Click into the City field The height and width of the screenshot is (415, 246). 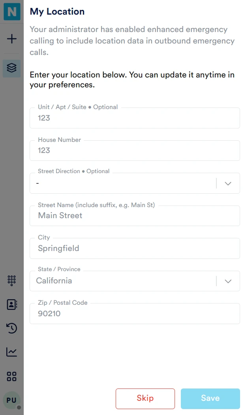click(x=134, y=249)
